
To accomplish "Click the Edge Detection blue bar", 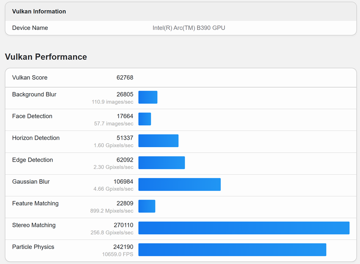I will tap(161, 163).
